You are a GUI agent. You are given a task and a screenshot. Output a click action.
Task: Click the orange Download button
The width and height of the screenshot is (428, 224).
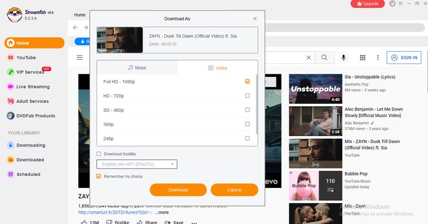[x=178, y=190]
